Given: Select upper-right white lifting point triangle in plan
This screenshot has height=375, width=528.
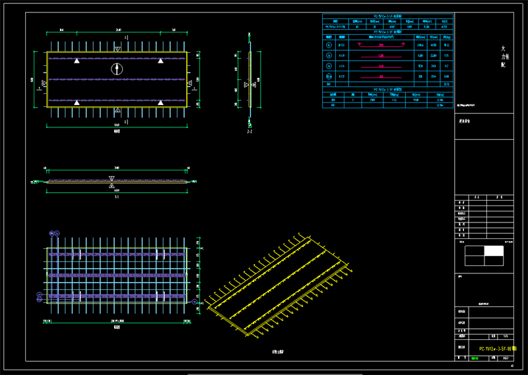Looking at the screenshot, I should point(160,61).
